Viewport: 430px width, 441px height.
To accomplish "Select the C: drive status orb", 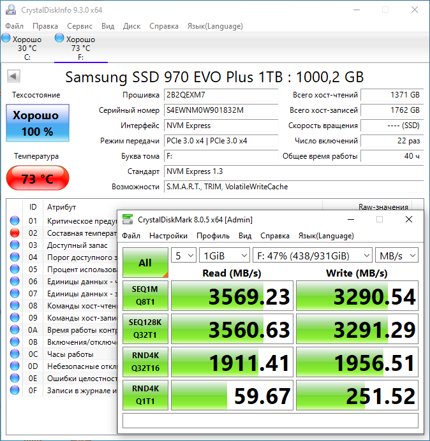I will (6, 38).
